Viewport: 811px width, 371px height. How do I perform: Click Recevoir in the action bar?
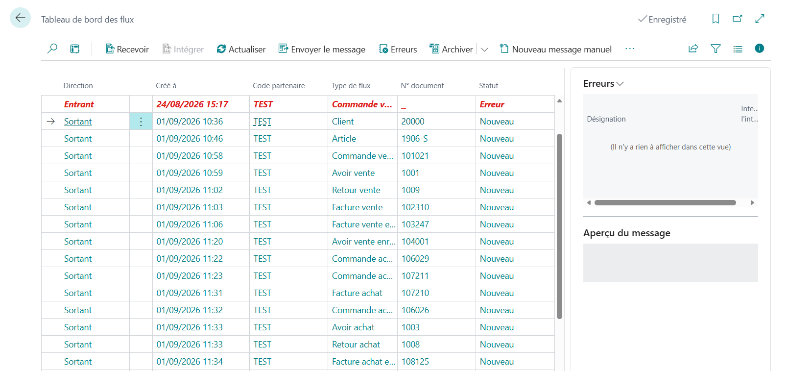(127, 49)
